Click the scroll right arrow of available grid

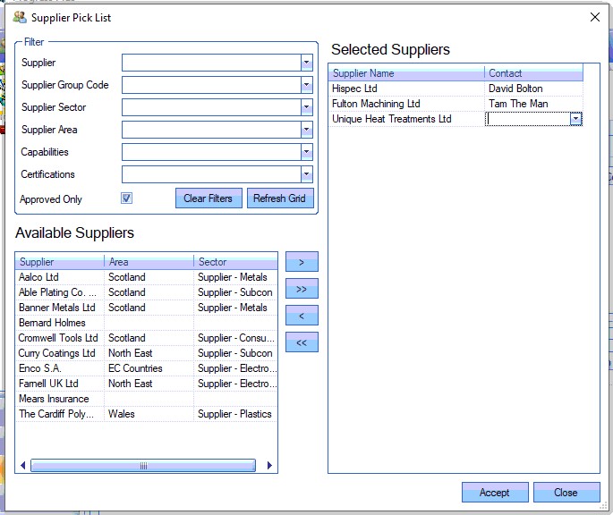point(269,465)
